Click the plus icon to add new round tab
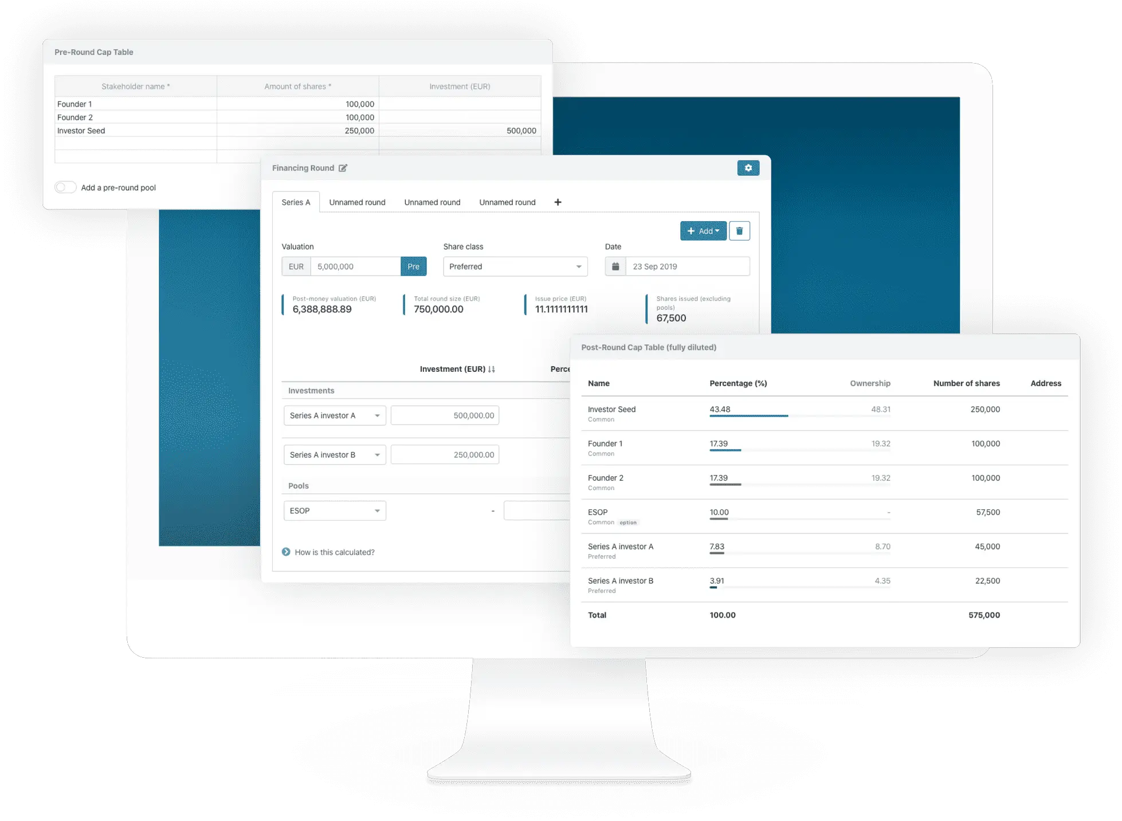 point(558,202)
